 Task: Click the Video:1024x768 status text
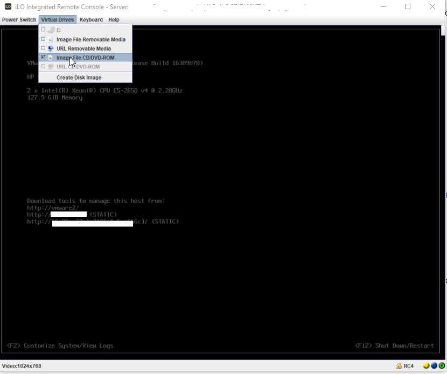22,366
